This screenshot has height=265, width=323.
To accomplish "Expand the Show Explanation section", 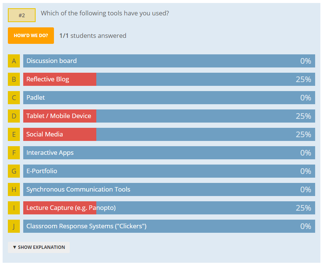I will 39,247.
